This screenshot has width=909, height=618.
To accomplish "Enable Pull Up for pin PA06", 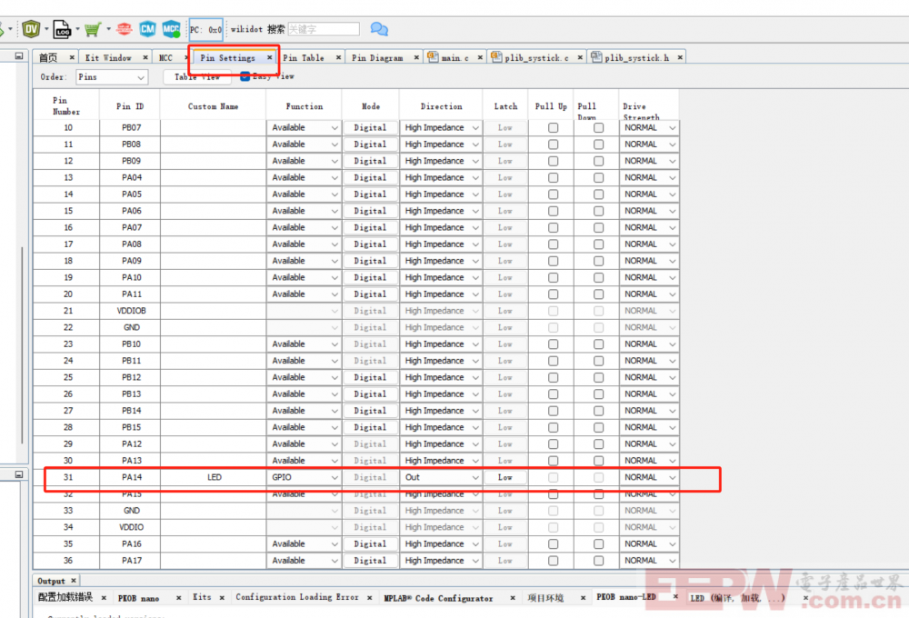I will (553, 211).
